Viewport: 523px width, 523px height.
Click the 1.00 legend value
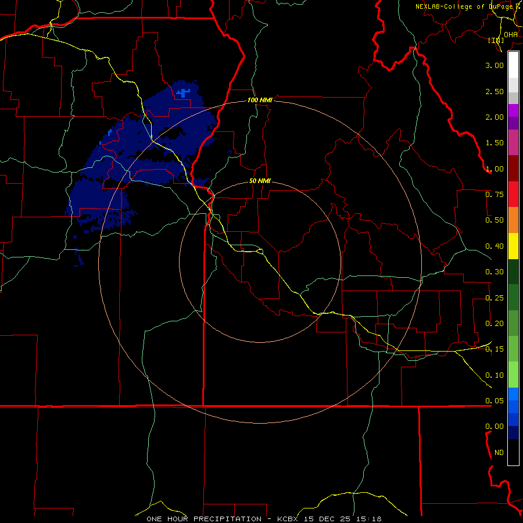(x=495, y=169)
